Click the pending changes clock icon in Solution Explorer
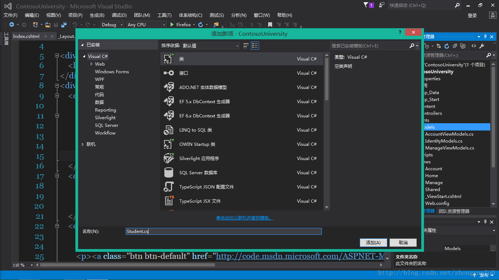This screenshot has height=280, width=499. (426, 46)
